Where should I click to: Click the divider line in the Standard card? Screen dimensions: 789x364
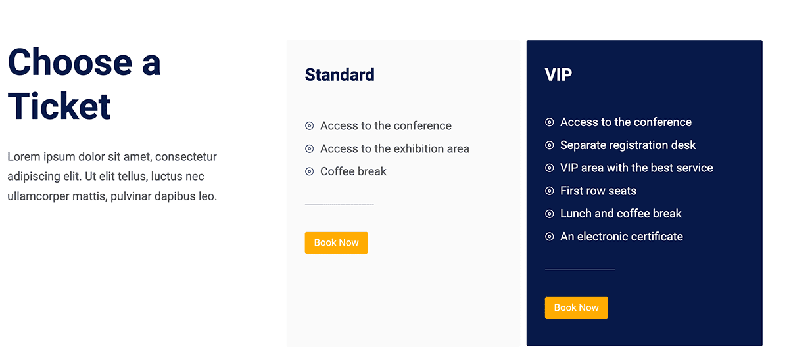point(339,204)
